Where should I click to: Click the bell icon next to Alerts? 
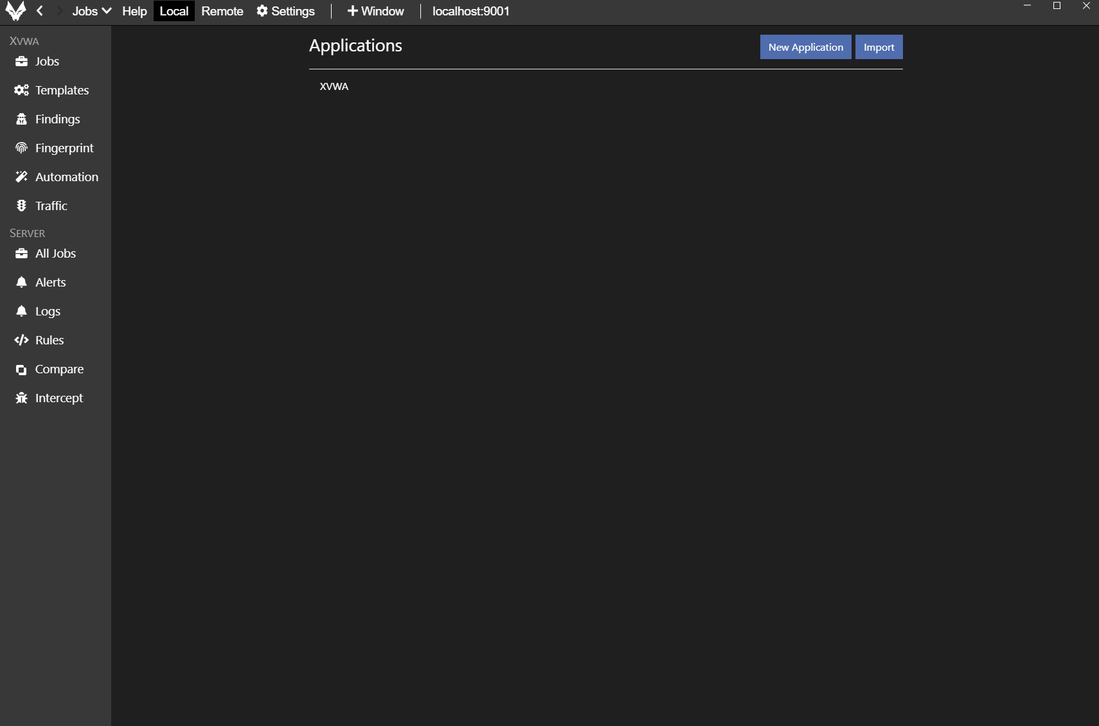pos(21,283)
